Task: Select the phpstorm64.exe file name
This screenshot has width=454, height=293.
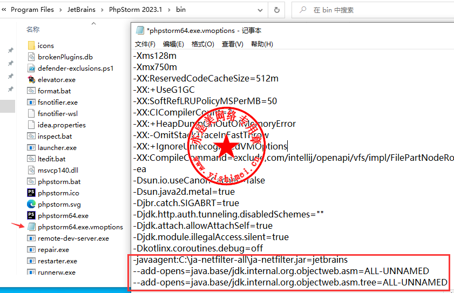Action: (x=63, y=215)
